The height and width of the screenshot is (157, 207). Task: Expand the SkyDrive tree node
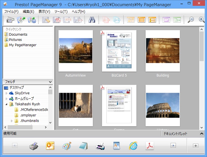click(x=6, y=93)
